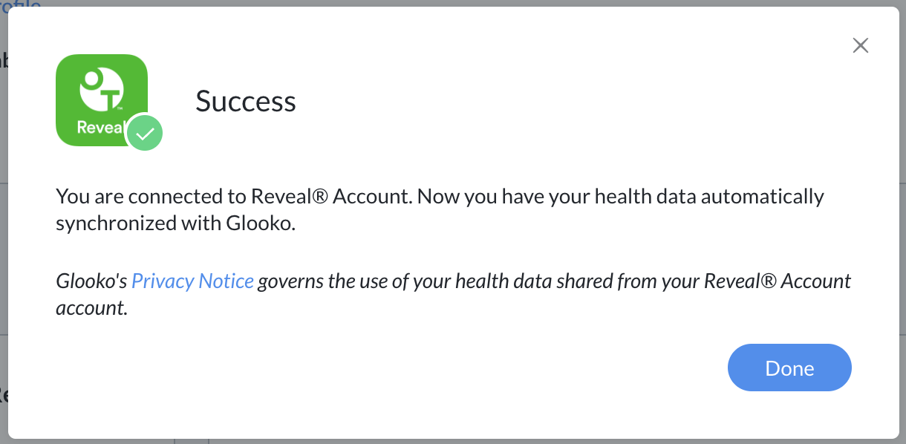Click the white tick inside the green circle
The image size is (906, 444).
tap(145, 134)
